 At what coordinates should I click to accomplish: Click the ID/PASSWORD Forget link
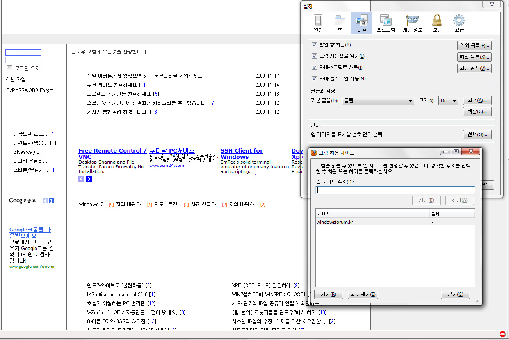point(30,90)
